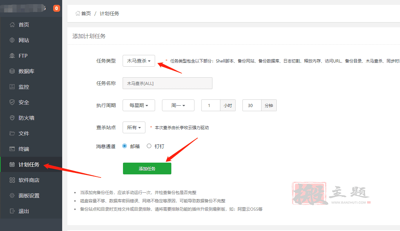Click the 执行周期 field label
400x231 pixels.
106,105
